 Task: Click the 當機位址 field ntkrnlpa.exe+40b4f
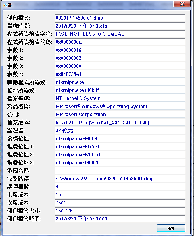[x=120, y=138]
